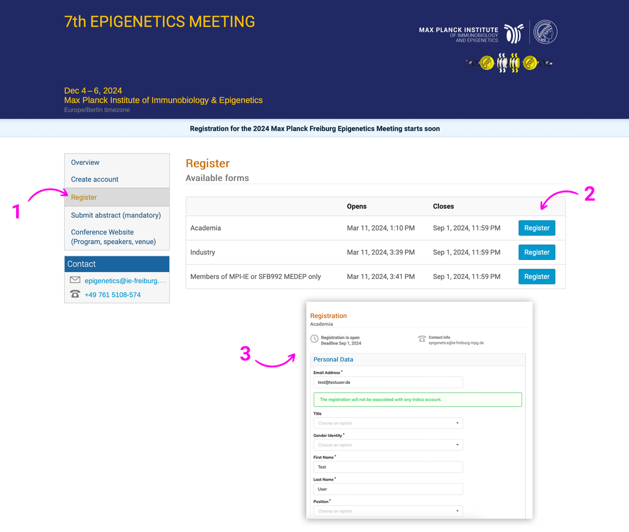Go to Submit abstract (mandatory) page

(x=116, y=215)
